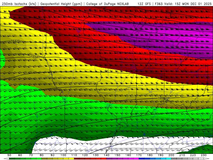Click the 10320 height contour label
Screen dimensions: 213x160
15,41
